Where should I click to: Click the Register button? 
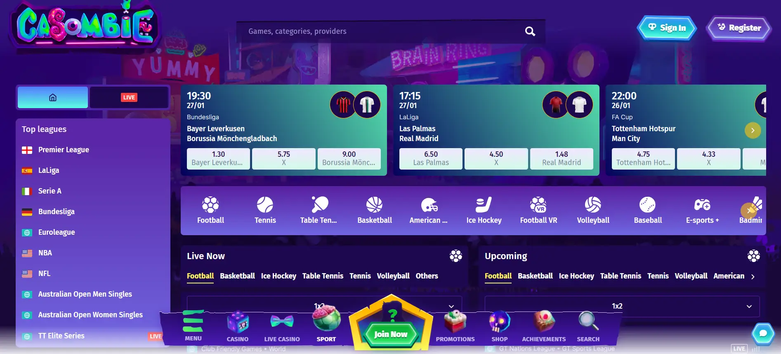(x=739, y=28)
